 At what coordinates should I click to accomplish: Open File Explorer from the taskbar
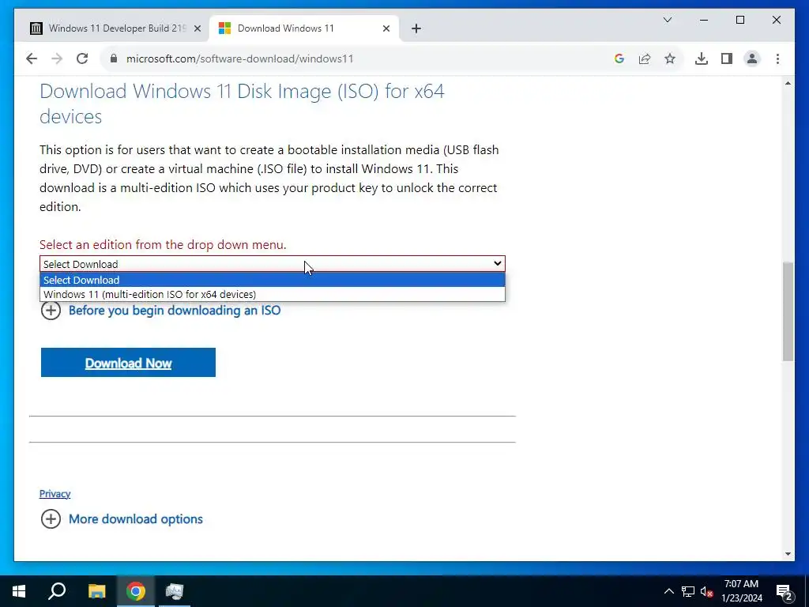[96, 591]
